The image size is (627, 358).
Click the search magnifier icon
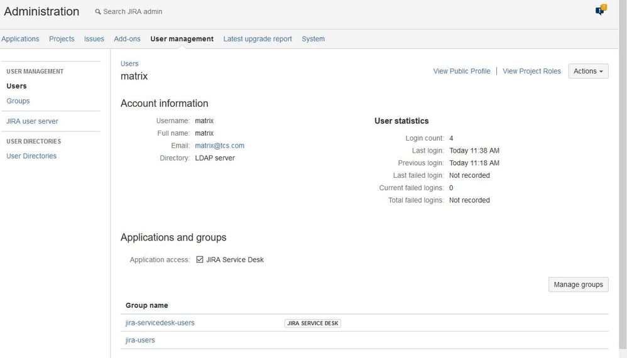pyautogui.click(x=97, y=12)
